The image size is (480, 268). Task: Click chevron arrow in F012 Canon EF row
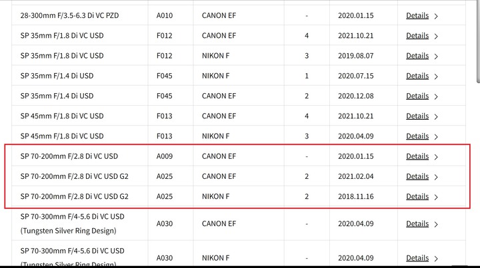coord(436,37)
